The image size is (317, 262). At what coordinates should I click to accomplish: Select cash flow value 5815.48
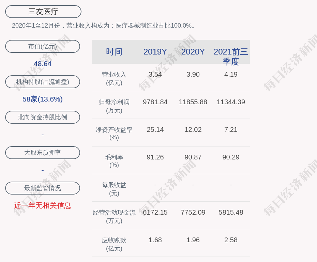coord(231,212)
